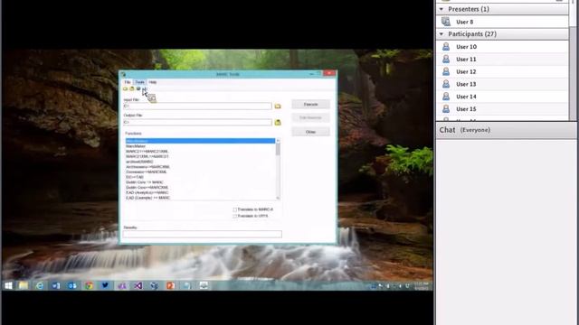This screenshot has height=325, width=579.
Task: Click the participant icon next to User 14
Action: (446, 97)
